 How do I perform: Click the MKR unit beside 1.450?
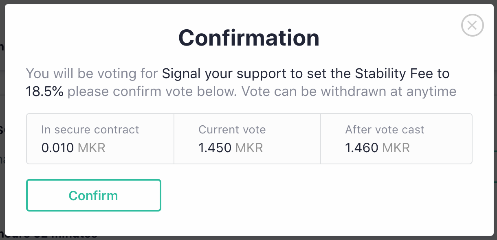pos(249,148)
